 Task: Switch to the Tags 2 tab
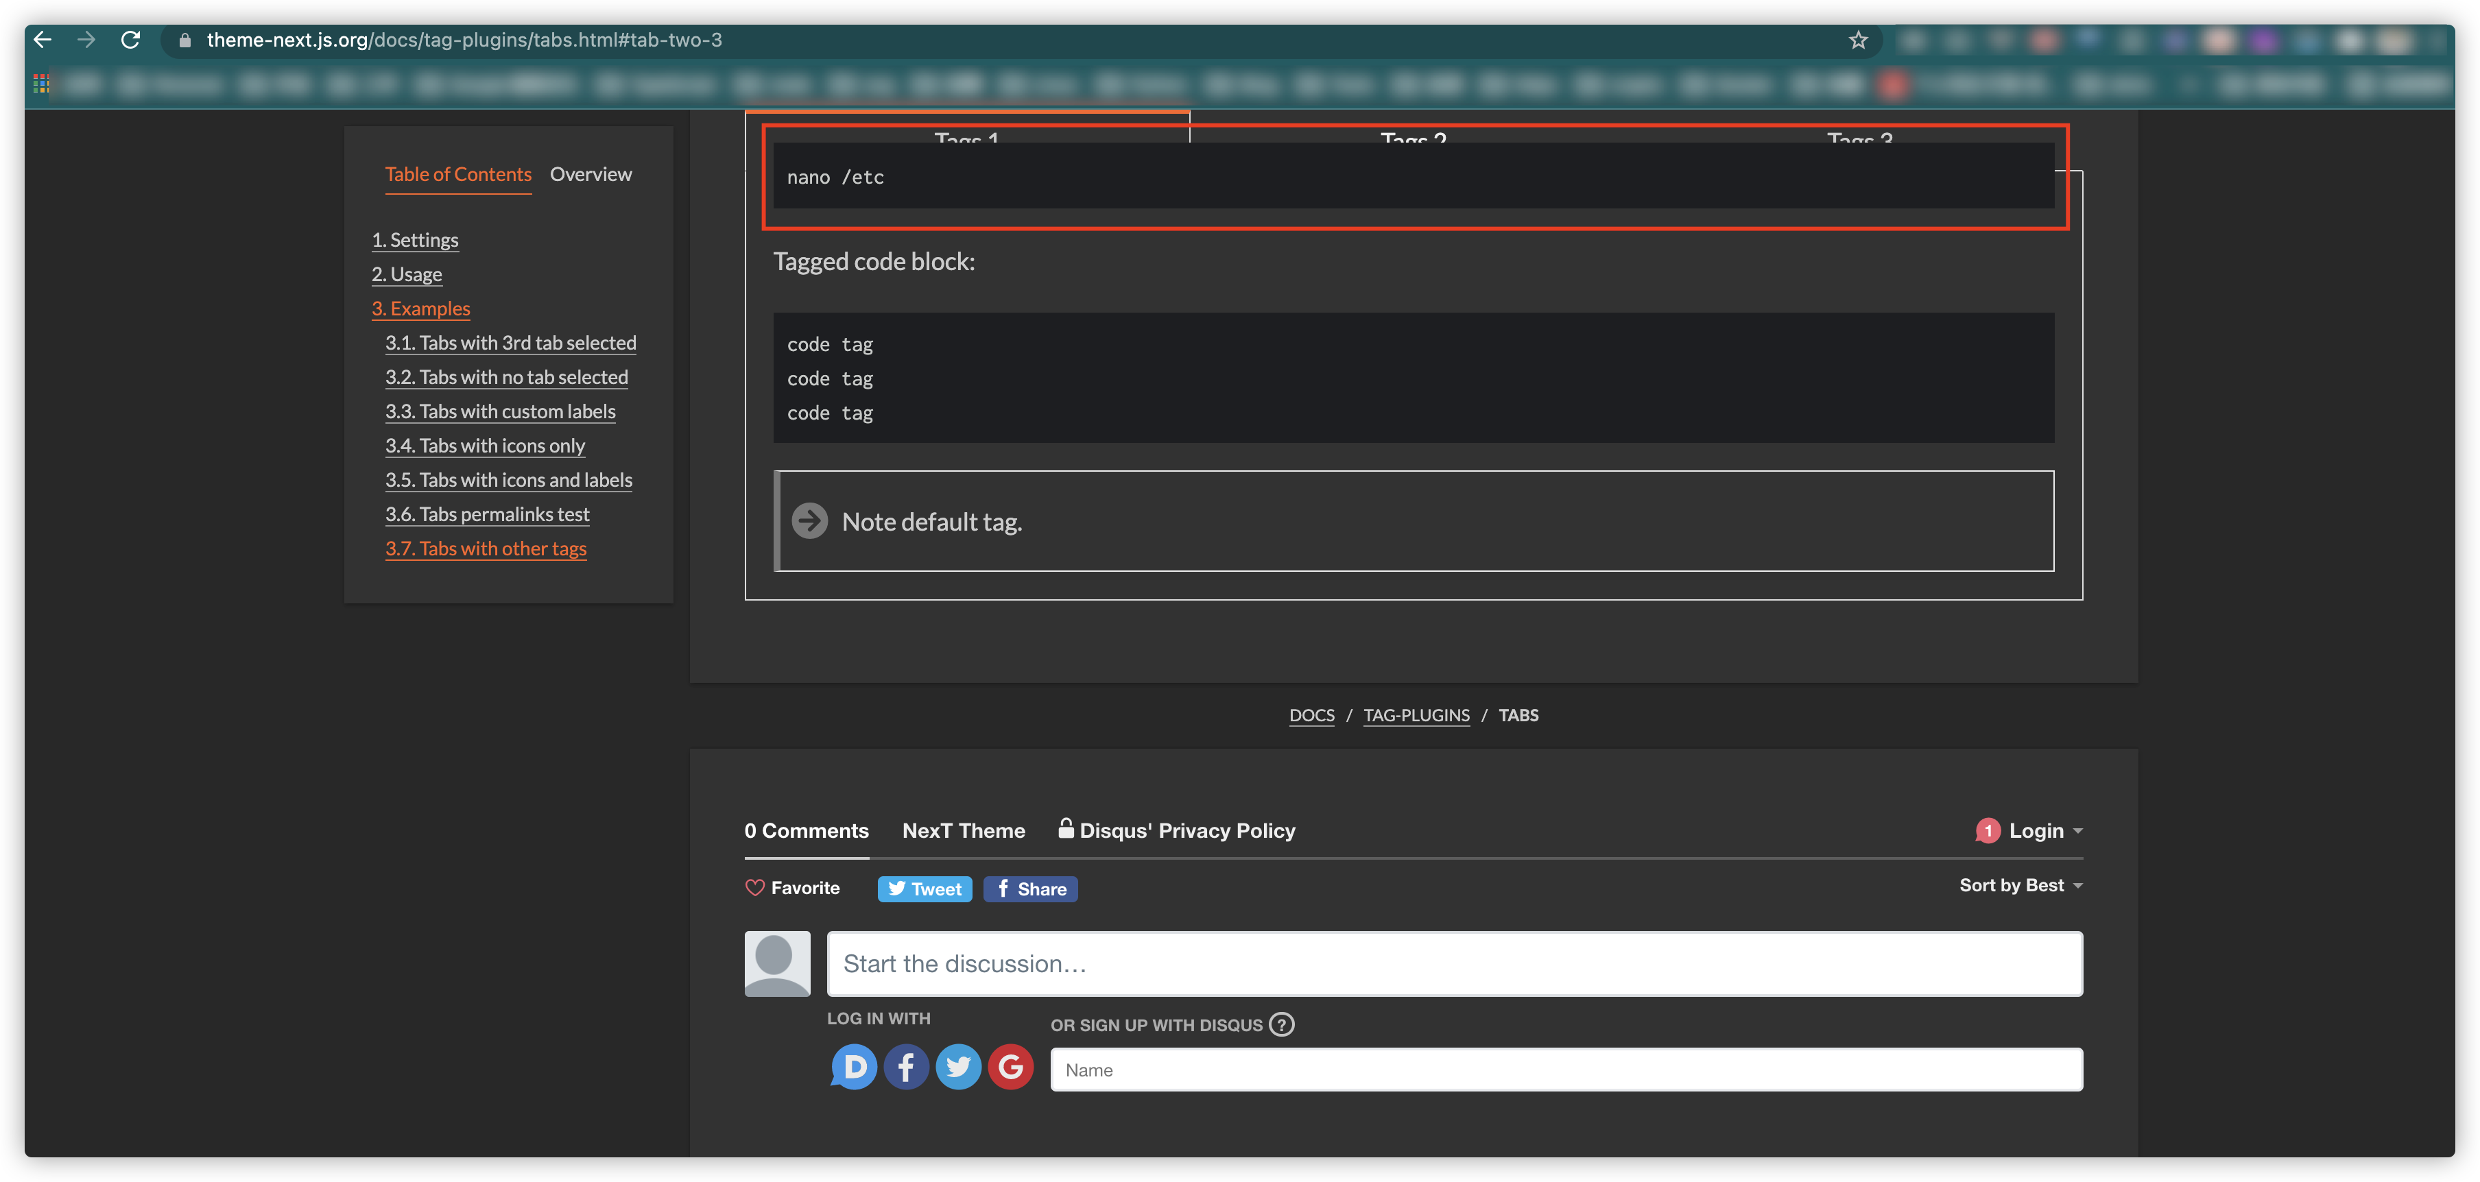pos(1414,140)
